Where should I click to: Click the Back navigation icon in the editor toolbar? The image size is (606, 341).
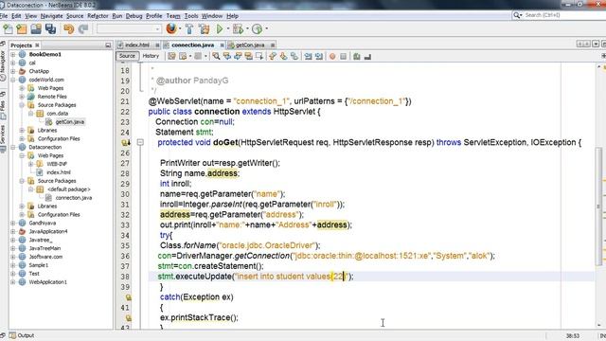(x=183, y=57)
